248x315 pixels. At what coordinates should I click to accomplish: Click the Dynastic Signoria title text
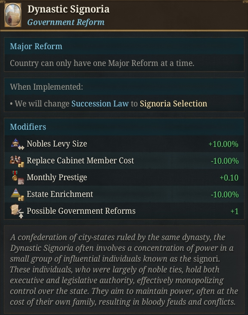[x=68, y=9]
